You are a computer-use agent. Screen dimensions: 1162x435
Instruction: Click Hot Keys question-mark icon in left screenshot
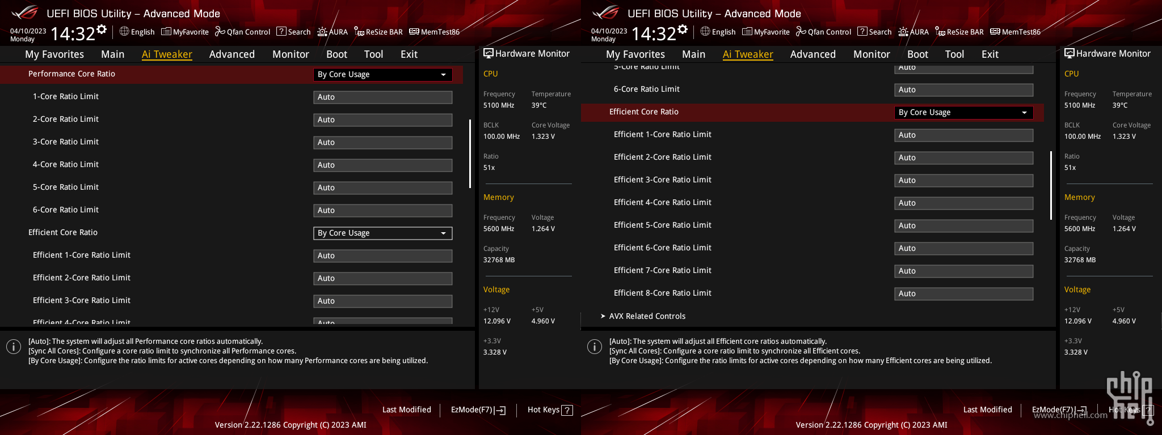point(567,410)
